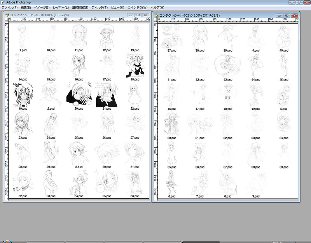Viewport: 311px width, 243px height.
Task: Click the Adobe Photoshop application icon in title bar
Action: [3, 2]
